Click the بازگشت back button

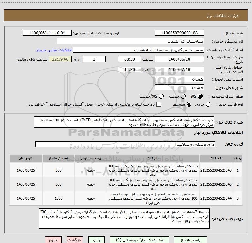click(75, 240)
